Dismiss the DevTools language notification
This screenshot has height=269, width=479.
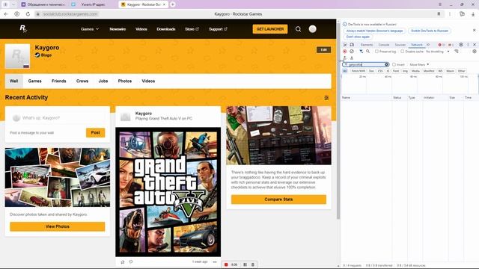pos(474,30)
